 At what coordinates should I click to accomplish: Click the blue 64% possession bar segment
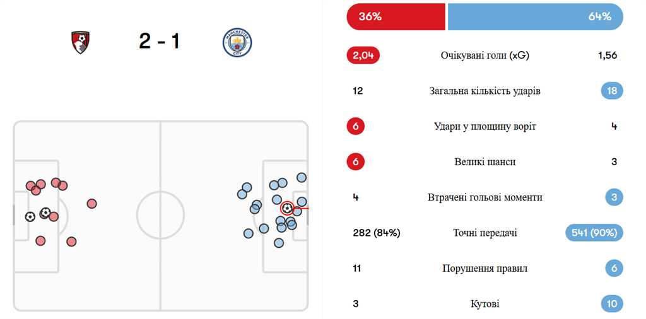[535, 17]
